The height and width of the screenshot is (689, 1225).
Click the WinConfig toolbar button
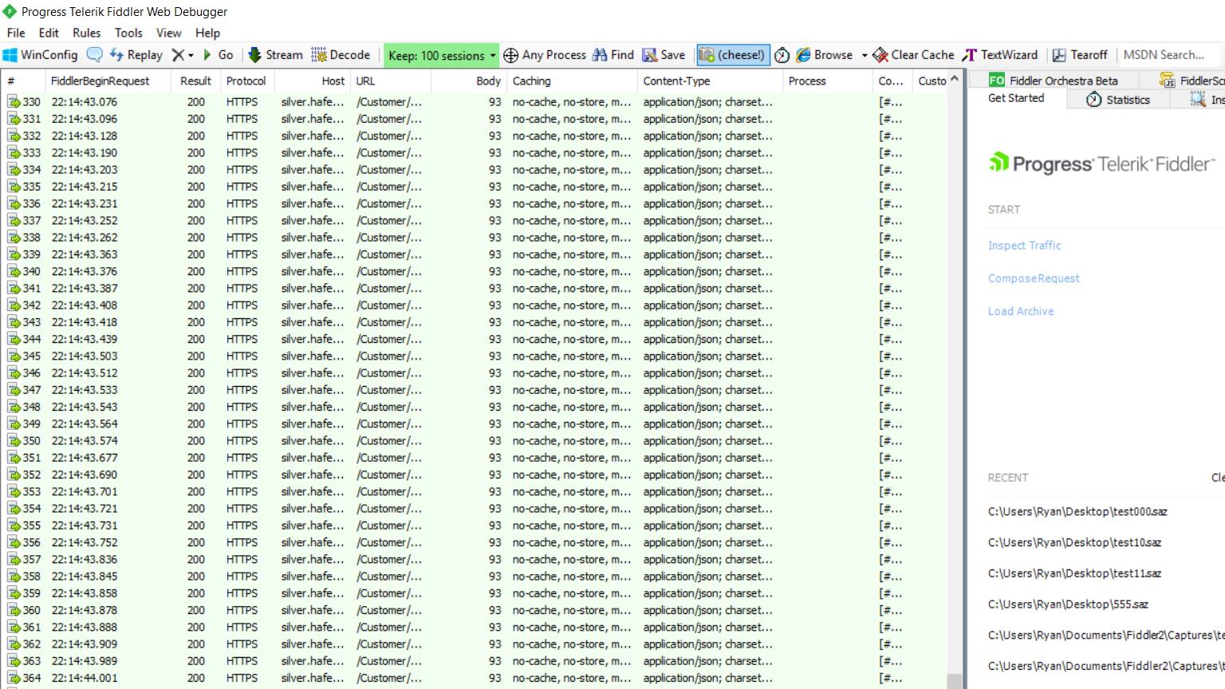[x=41, y=55]
